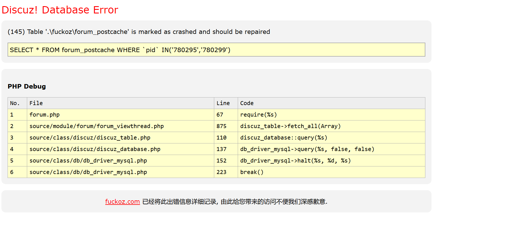
Task: Open the fuckoz.com link
Action: point(122,201)
